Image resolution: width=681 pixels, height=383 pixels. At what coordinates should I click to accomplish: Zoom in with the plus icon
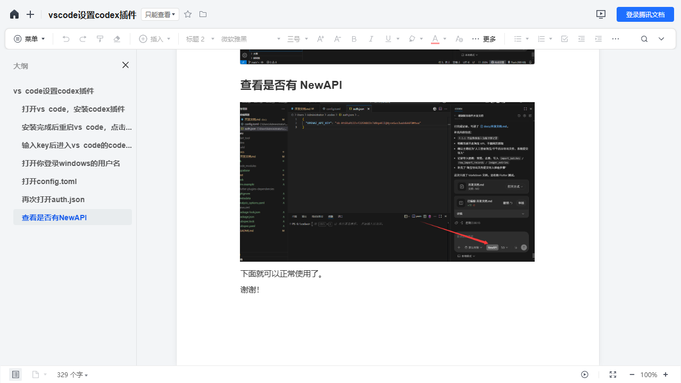pyautogui.click(x=666, y=374)
